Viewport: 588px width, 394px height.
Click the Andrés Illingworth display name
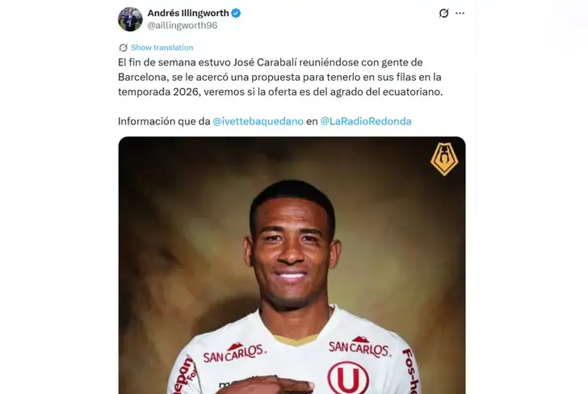[x=188, y=13]
